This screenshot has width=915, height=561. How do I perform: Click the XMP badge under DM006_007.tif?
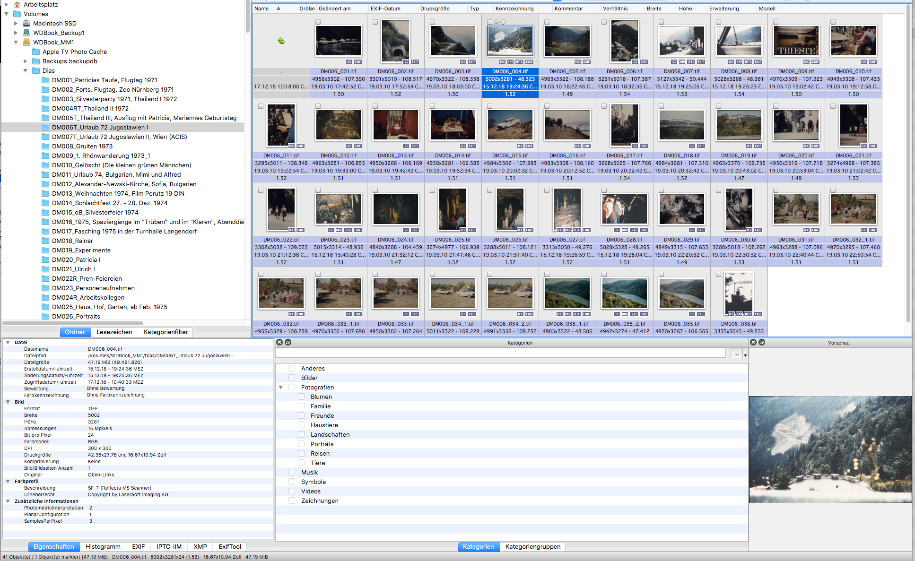click(682, 61)
